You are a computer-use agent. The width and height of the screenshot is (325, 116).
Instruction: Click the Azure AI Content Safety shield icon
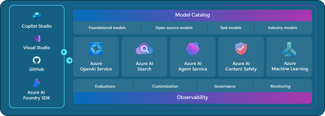point(241,49)
